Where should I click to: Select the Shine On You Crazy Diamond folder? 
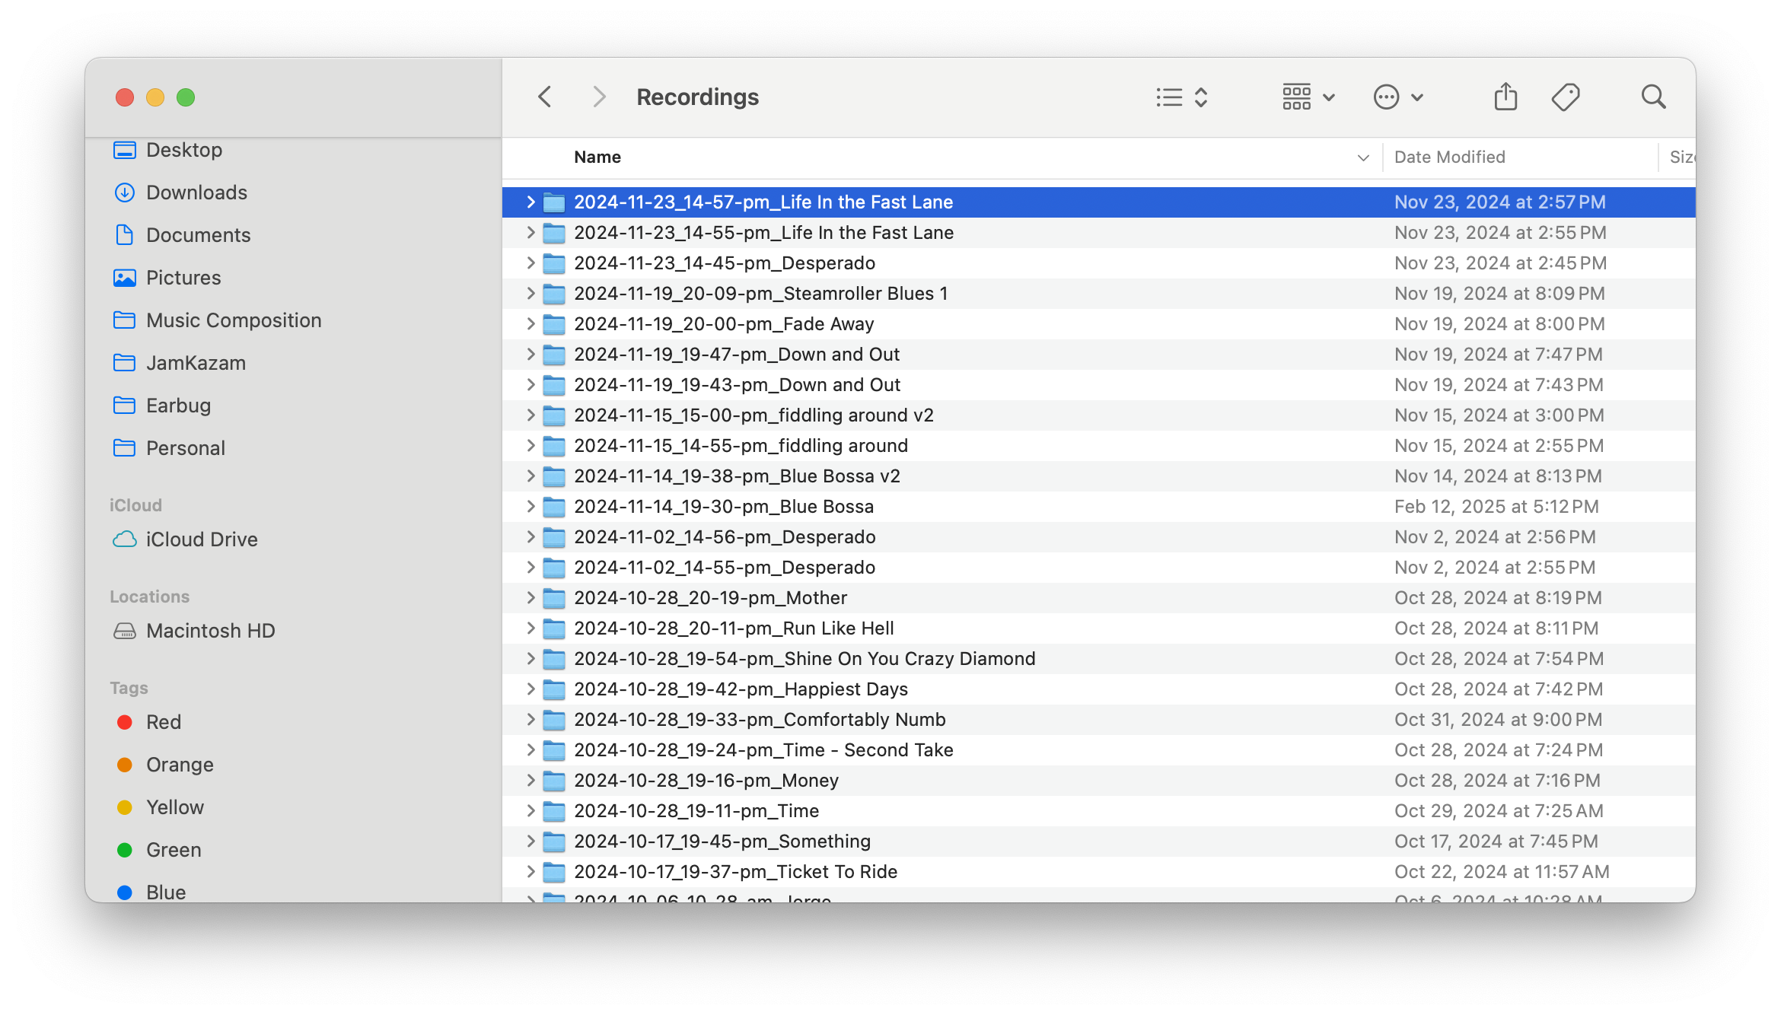pos(804,659)
